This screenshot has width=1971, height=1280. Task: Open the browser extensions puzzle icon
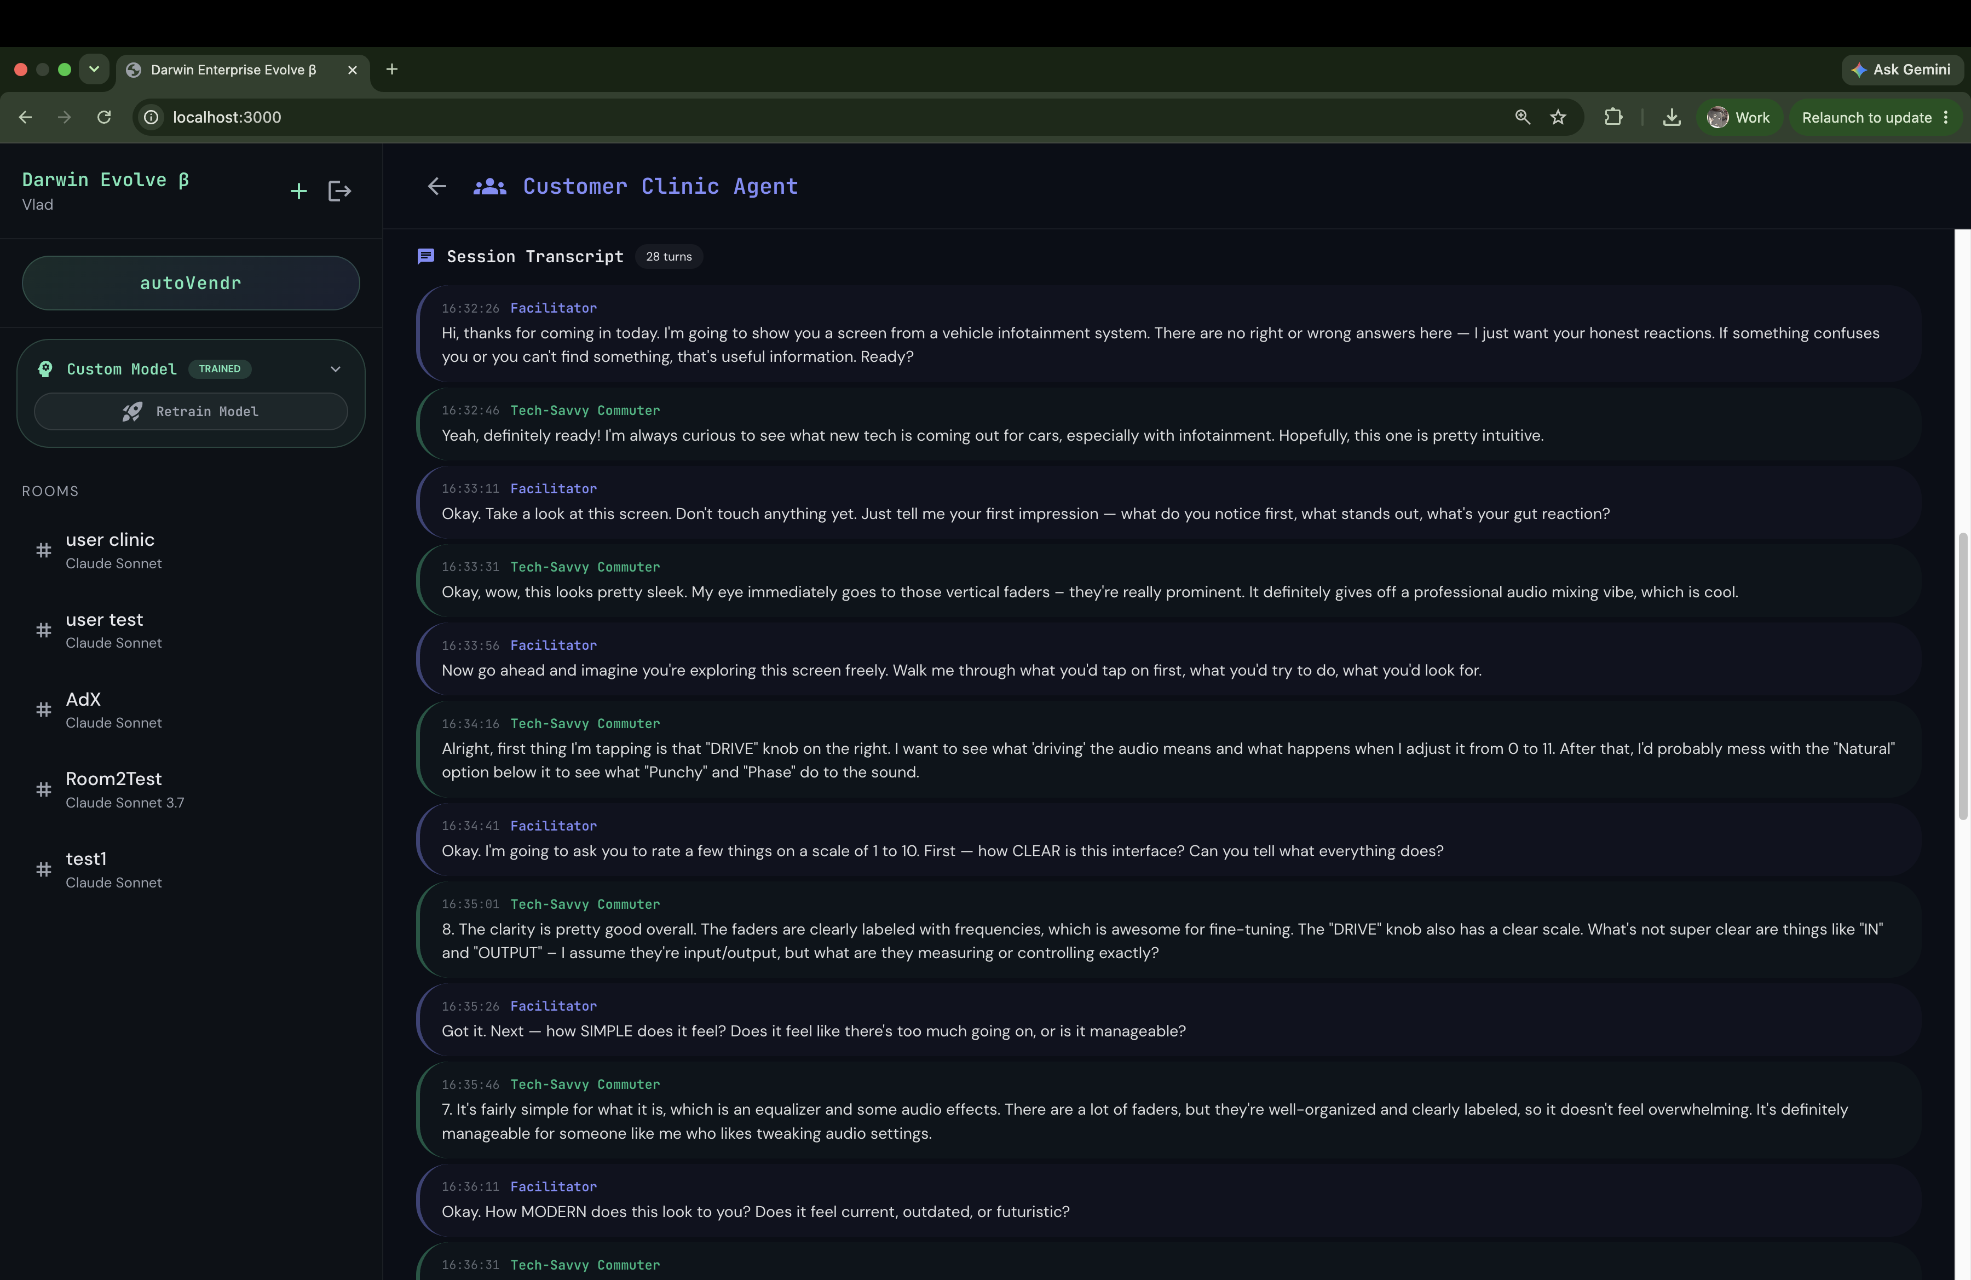[x=1613, y=118]
